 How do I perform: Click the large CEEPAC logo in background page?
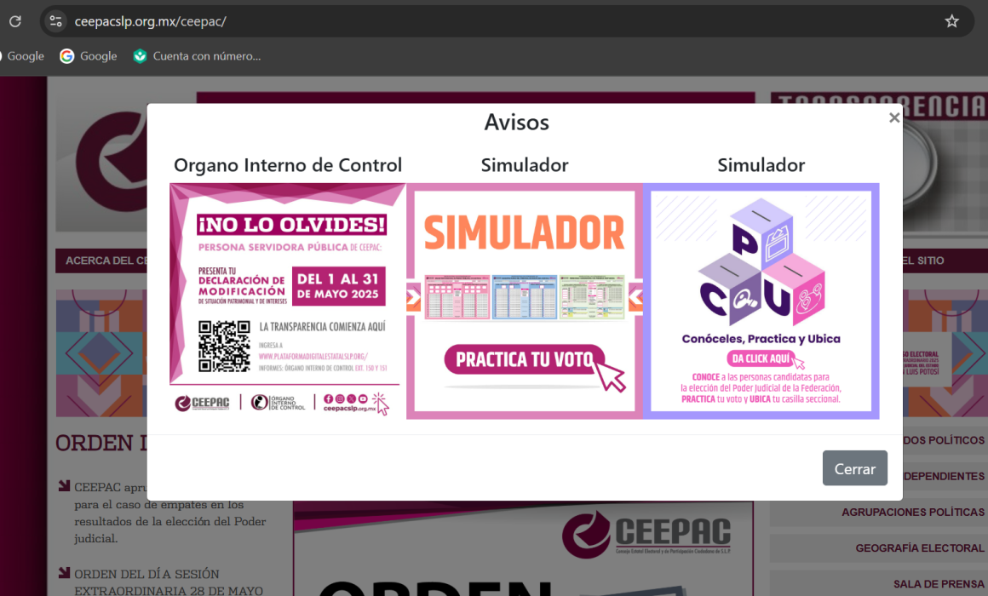[648, 534]
